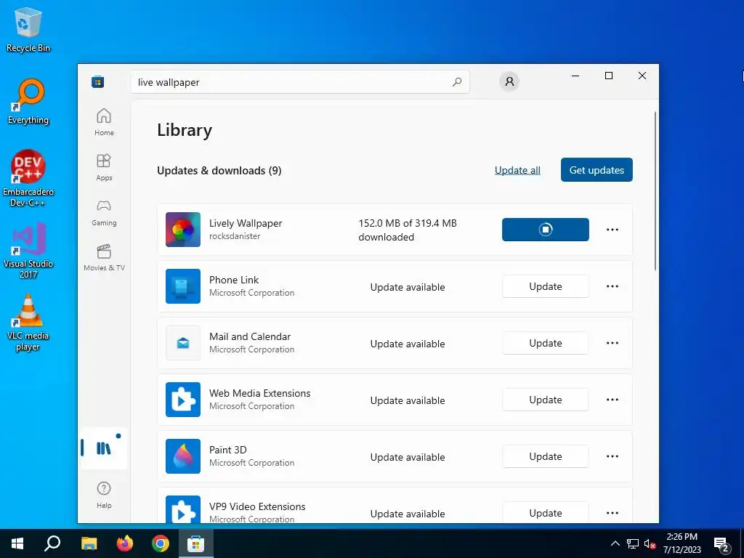Open taskbar search
Screen dimensions: 744x558
[x=52, y=543]
